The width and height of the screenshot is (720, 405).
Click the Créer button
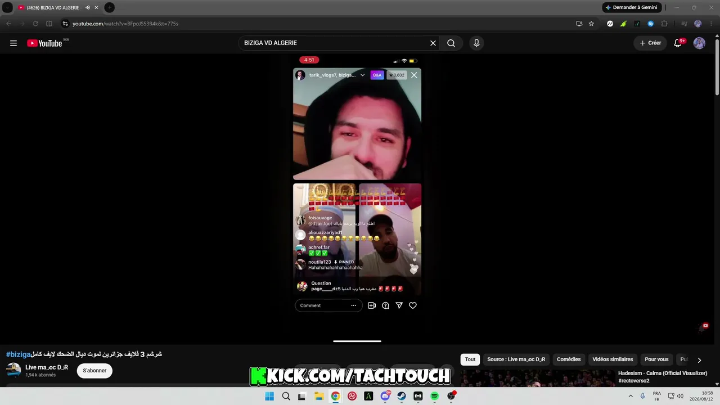pyautogui.click(x=650, y=43)
